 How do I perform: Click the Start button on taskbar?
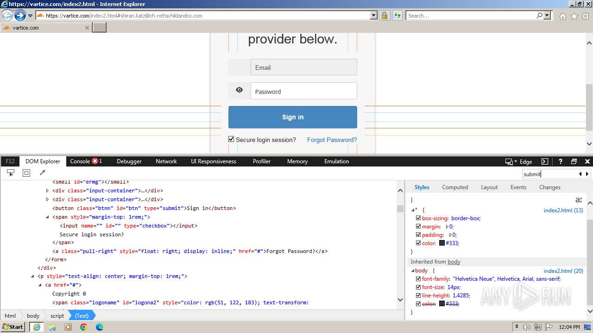click(13, 327)
